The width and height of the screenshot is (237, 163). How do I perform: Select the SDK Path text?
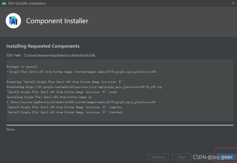coord(60,55)
